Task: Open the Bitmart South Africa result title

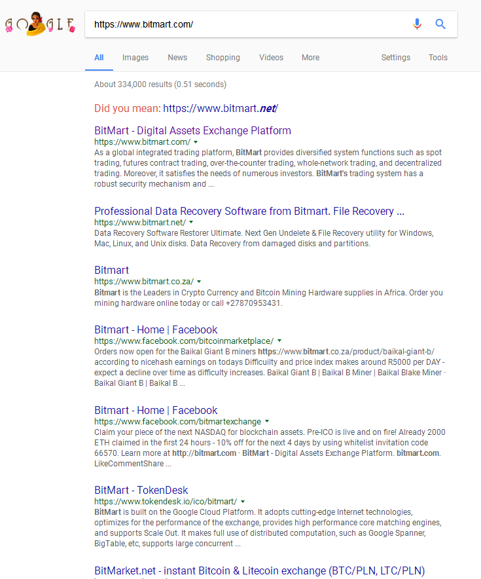Action: pyautogui.click(x=111, y=270)
